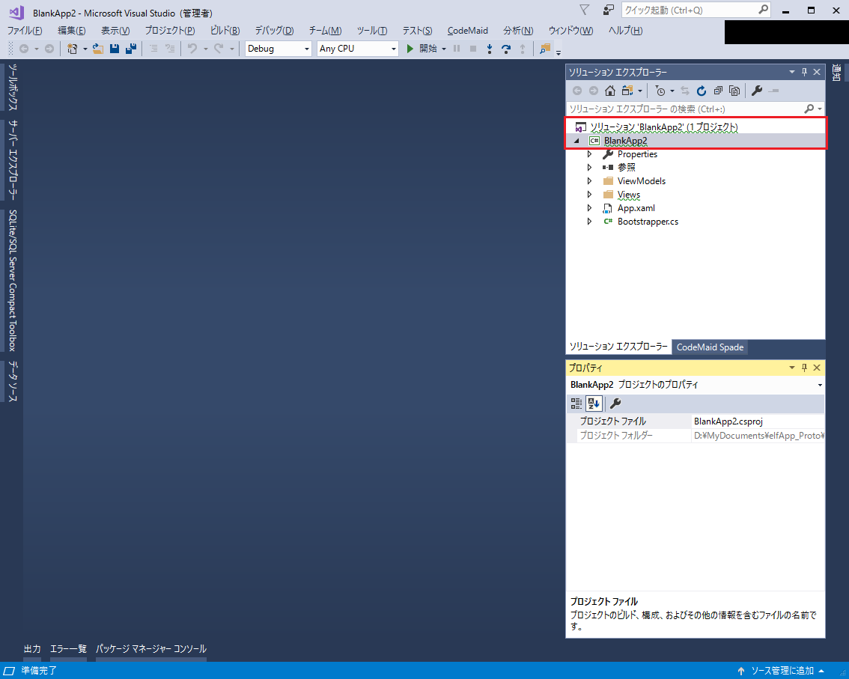Open the データ ソース side tab

(x=13, y=381)
